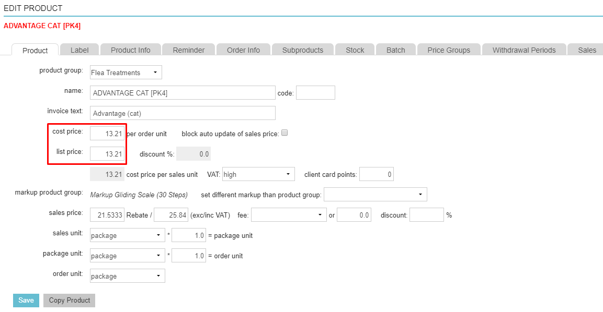Go to the Reminder tab
Screen dimensions: 603x312
point(188,50)
